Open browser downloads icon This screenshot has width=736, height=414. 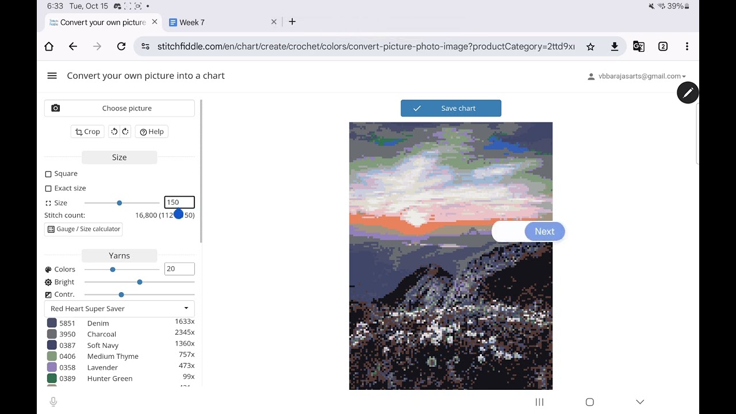[615, 47]
